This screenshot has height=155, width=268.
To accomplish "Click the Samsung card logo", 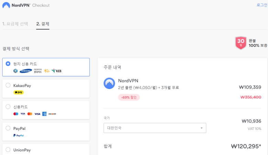I will (26, 71).
